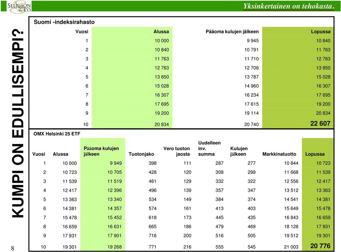Viewport: 341px width, 252px height.
Task: Click the Markkinatuotto value 13 512
Action: pyautogui.click(x=291, y=191)
